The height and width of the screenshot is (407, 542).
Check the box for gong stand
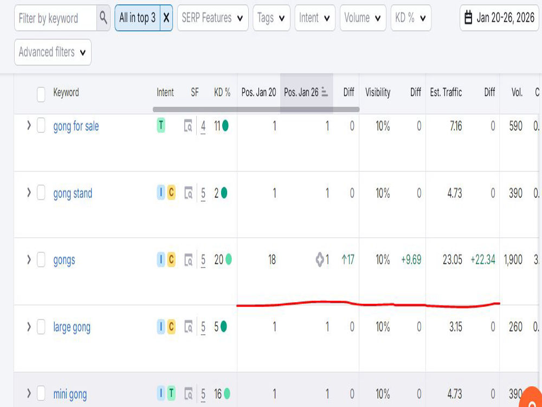(x=41, y=193)
